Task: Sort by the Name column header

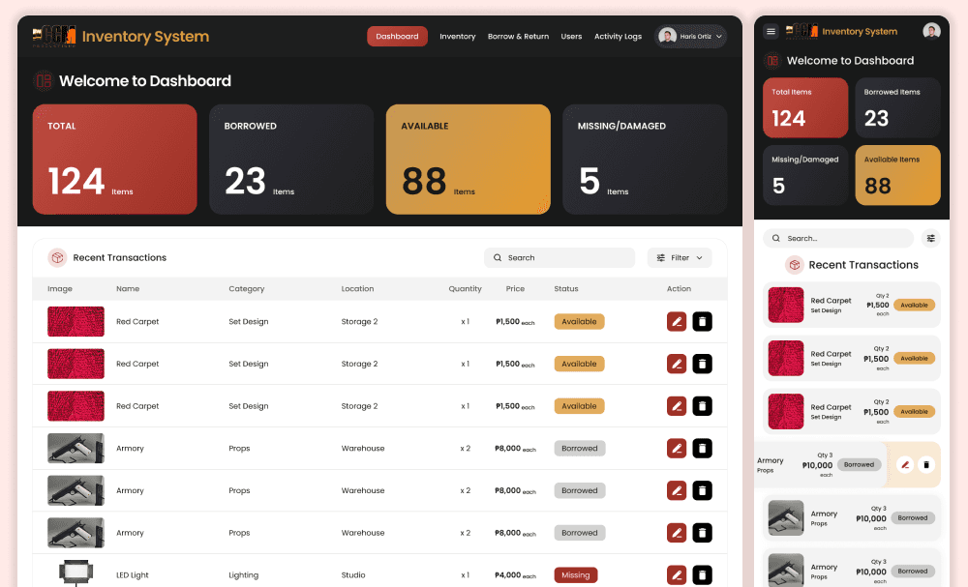Action: click(x=128, y=288)
